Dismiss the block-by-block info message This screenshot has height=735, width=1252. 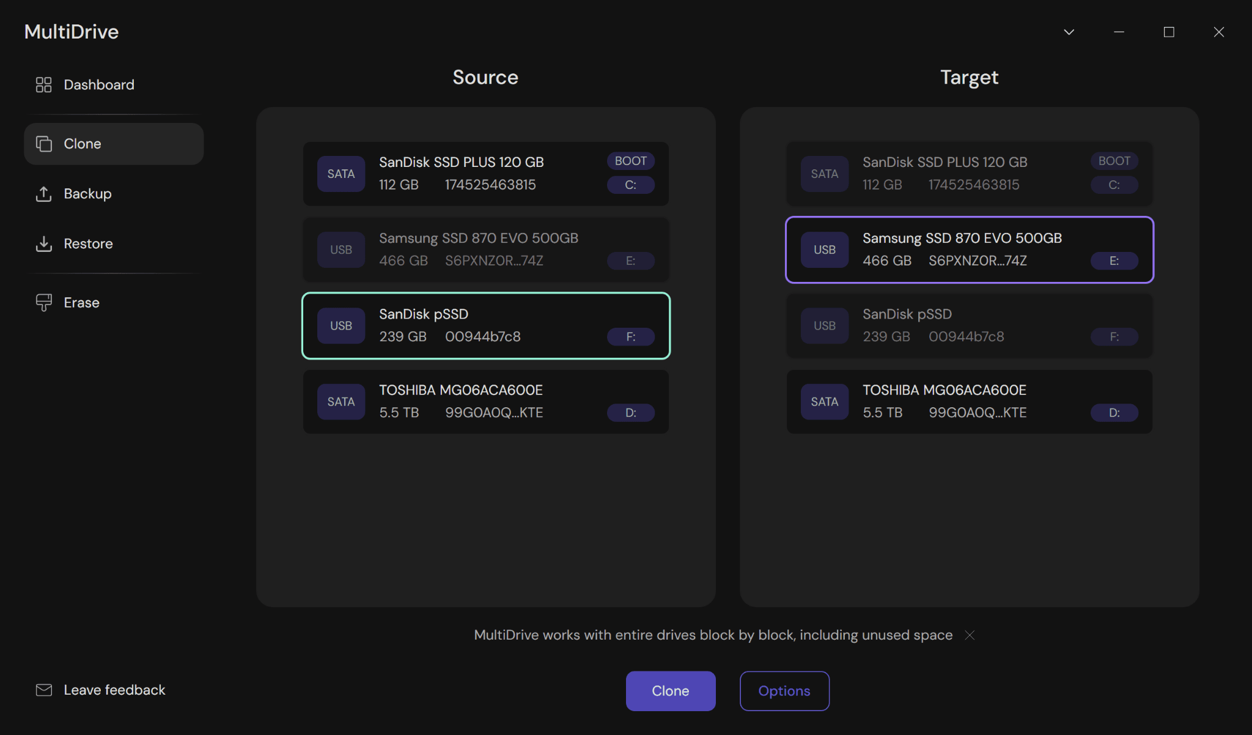click(x=970, y=635)
